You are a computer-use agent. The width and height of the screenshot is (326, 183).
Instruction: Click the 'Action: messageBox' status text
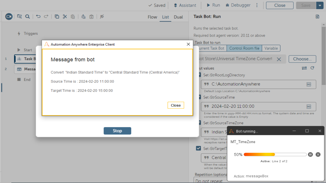pos(251,176)
